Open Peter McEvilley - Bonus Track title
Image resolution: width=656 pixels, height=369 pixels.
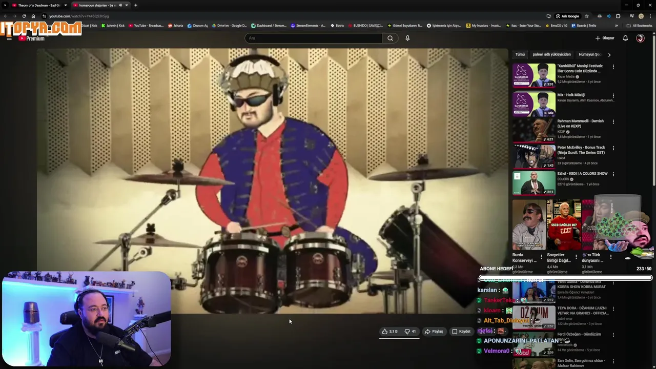coord(581,150)
